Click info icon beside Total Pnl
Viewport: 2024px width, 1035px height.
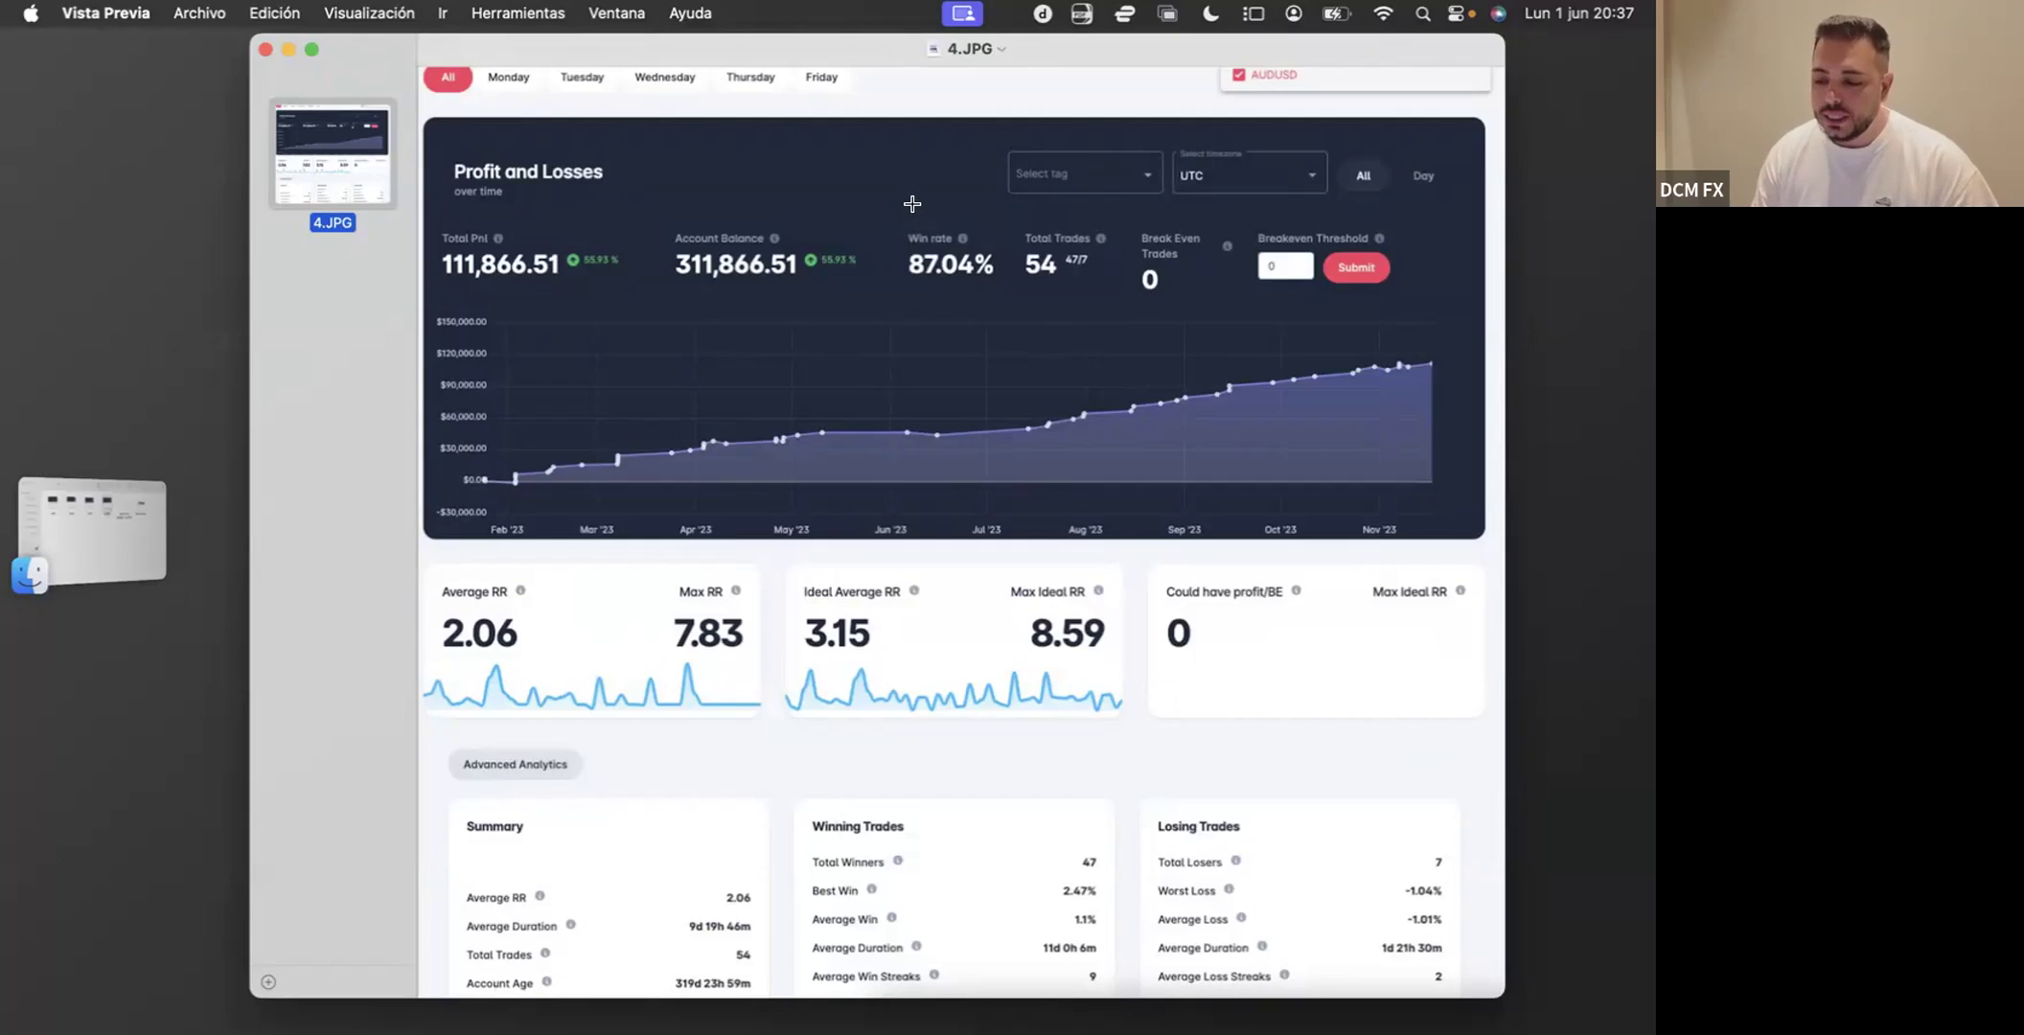(498, 239)
